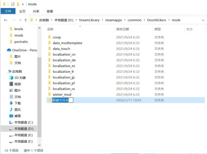Screen dimensions: 207x154
Task: Open 图片 under OneDrive in sidebar
Action: click(x=18, y=56)
